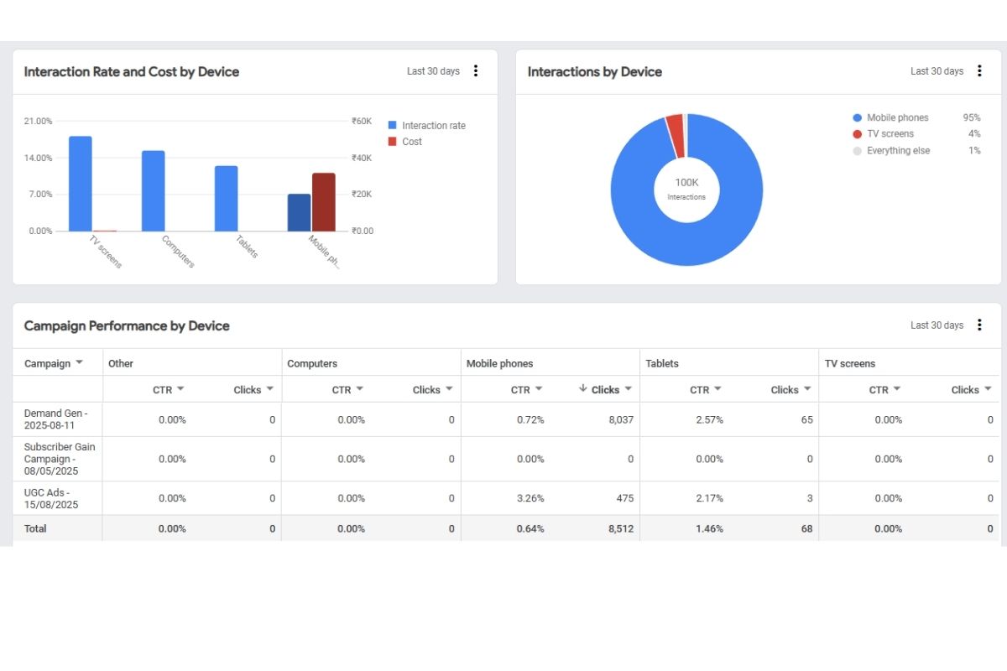
Task: Click the blue Mobile phones legend dot
Action: pos(857,118)
